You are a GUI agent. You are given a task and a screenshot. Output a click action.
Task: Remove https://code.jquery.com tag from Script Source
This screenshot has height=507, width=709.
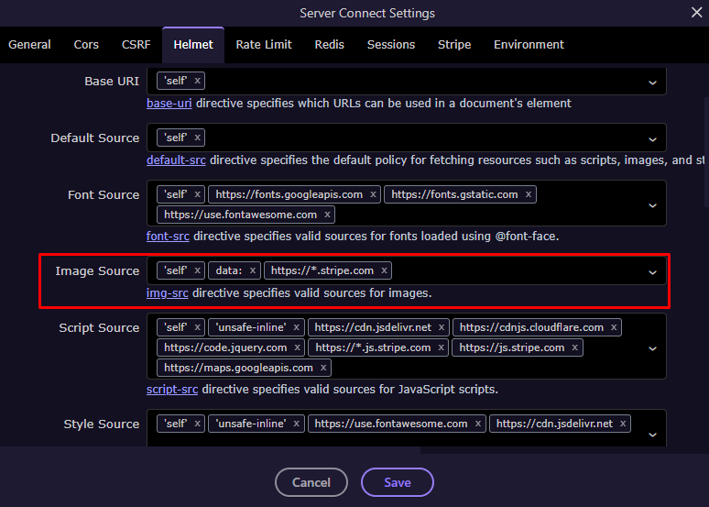[x=298, y=347]
